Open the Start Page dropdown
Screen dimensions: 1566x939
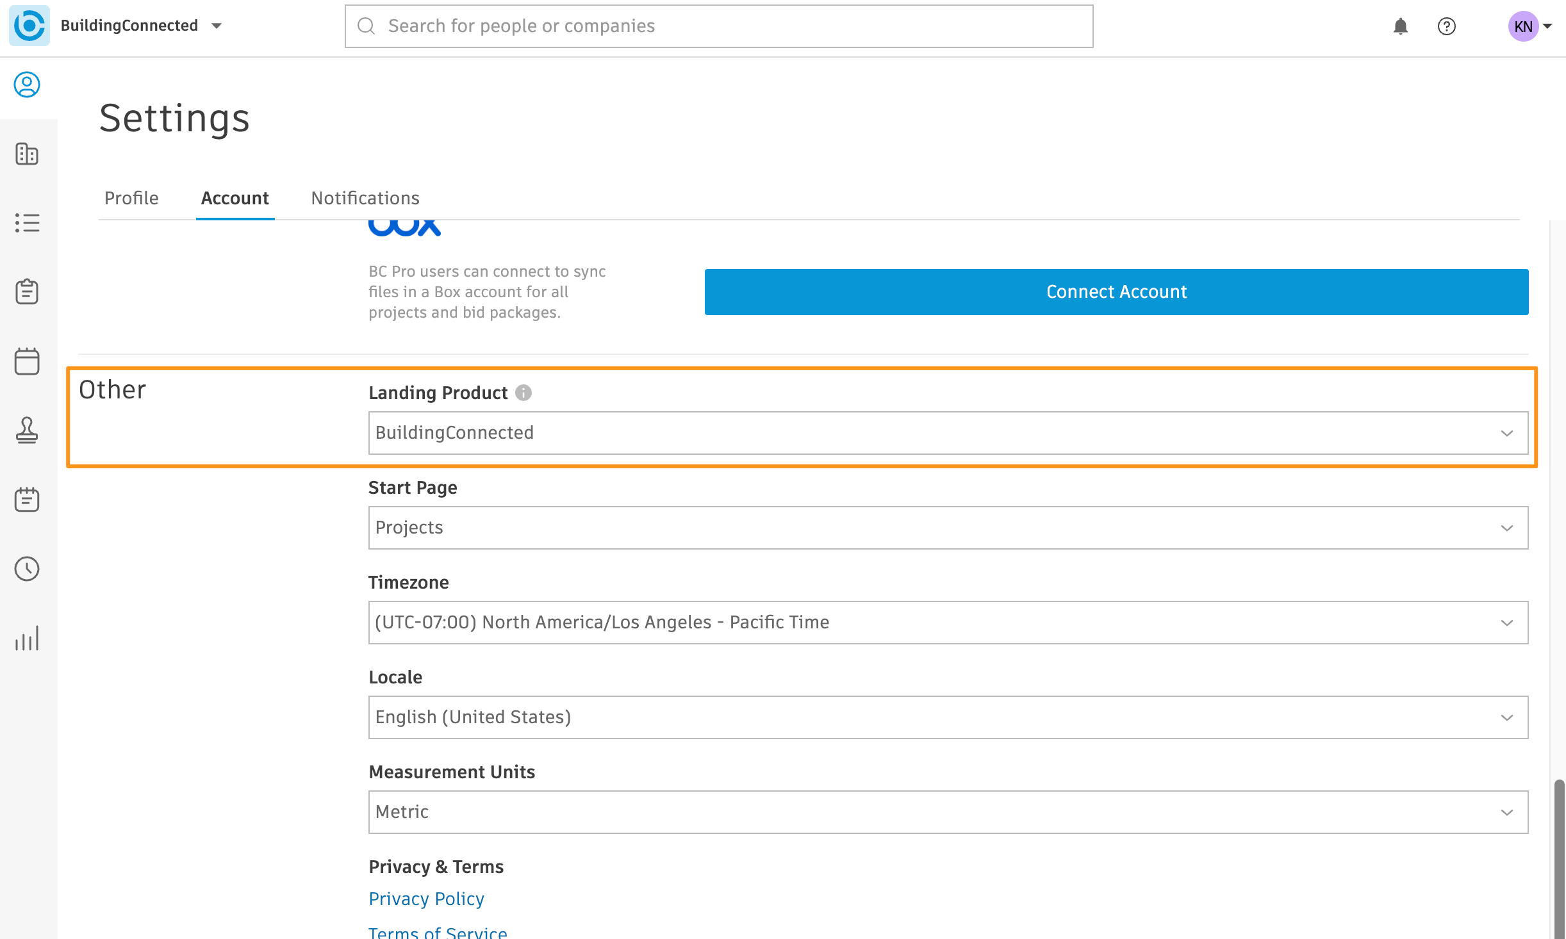click(948, 528)
